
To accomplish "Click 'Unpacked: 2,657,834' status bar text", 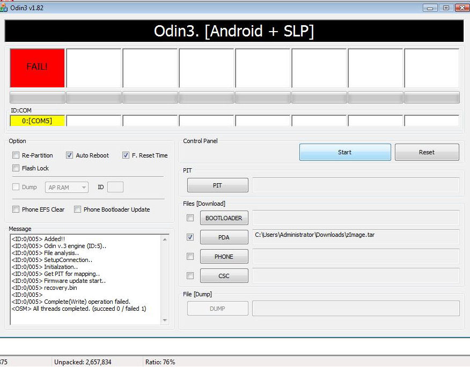I will 83,362.
